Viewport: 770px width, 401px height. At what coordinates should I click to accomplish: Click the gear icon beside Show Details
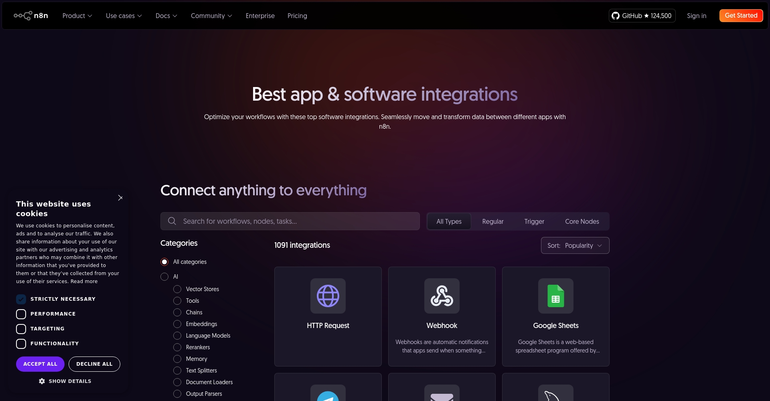pyautogui.click(x=42, y=381)
